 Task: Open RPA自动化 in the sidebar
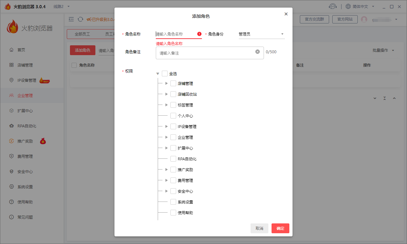pyautogui.click(x=27, y=126)
